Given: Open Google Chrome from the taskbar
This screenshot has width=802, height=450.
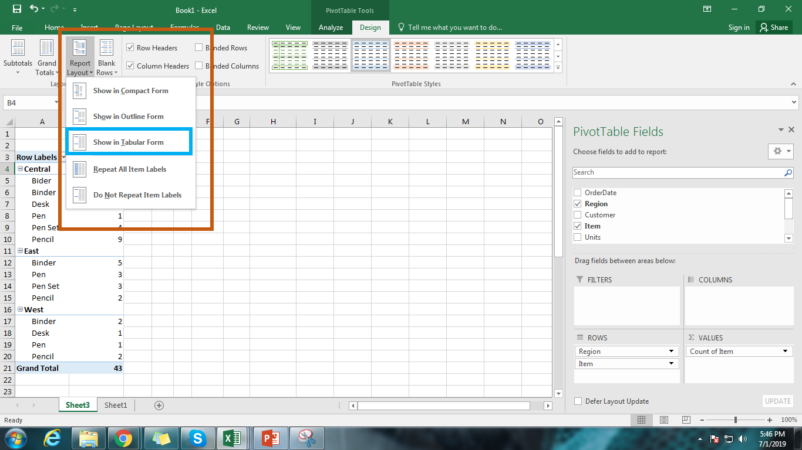Looking at the screenshot, I should 123,438.
